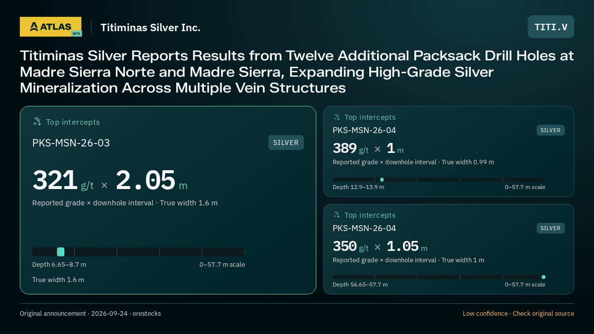Click the drill icon in the 389 g/t card
The image size is (594, 334).
point(337,117)
